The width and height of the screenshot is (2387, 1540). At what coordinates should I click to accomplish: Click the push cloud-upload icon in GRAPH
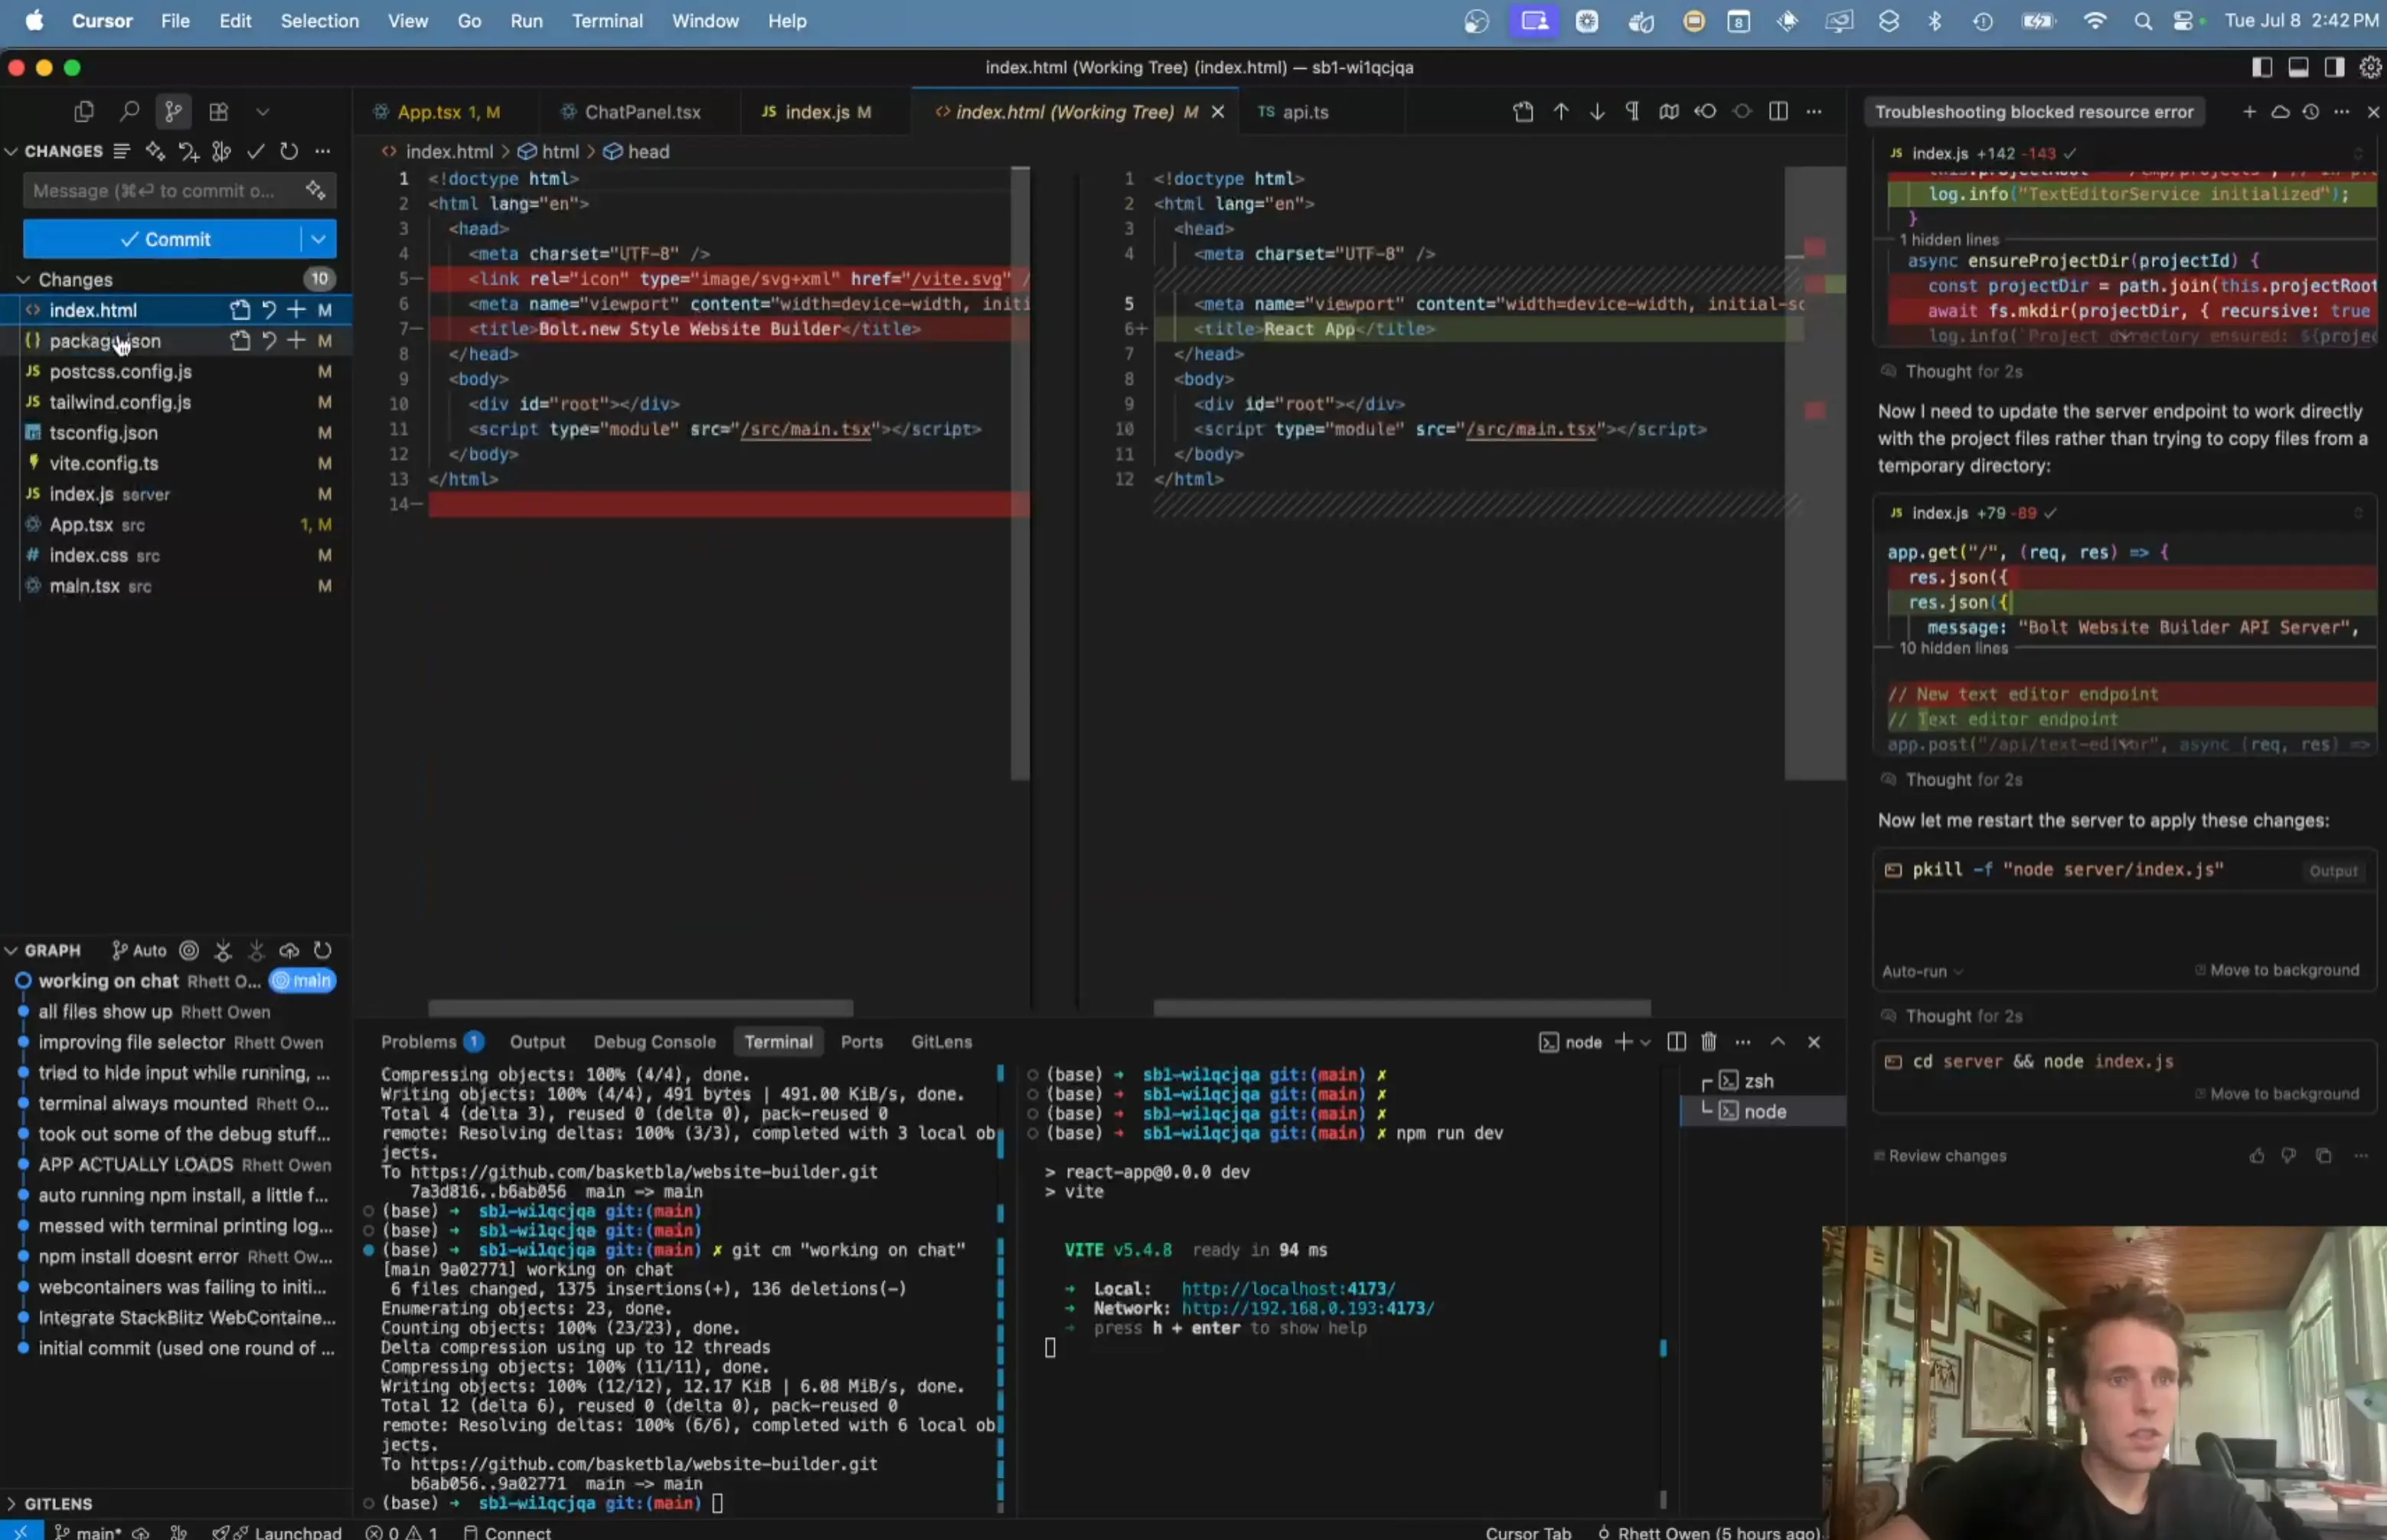click(289, 950)
